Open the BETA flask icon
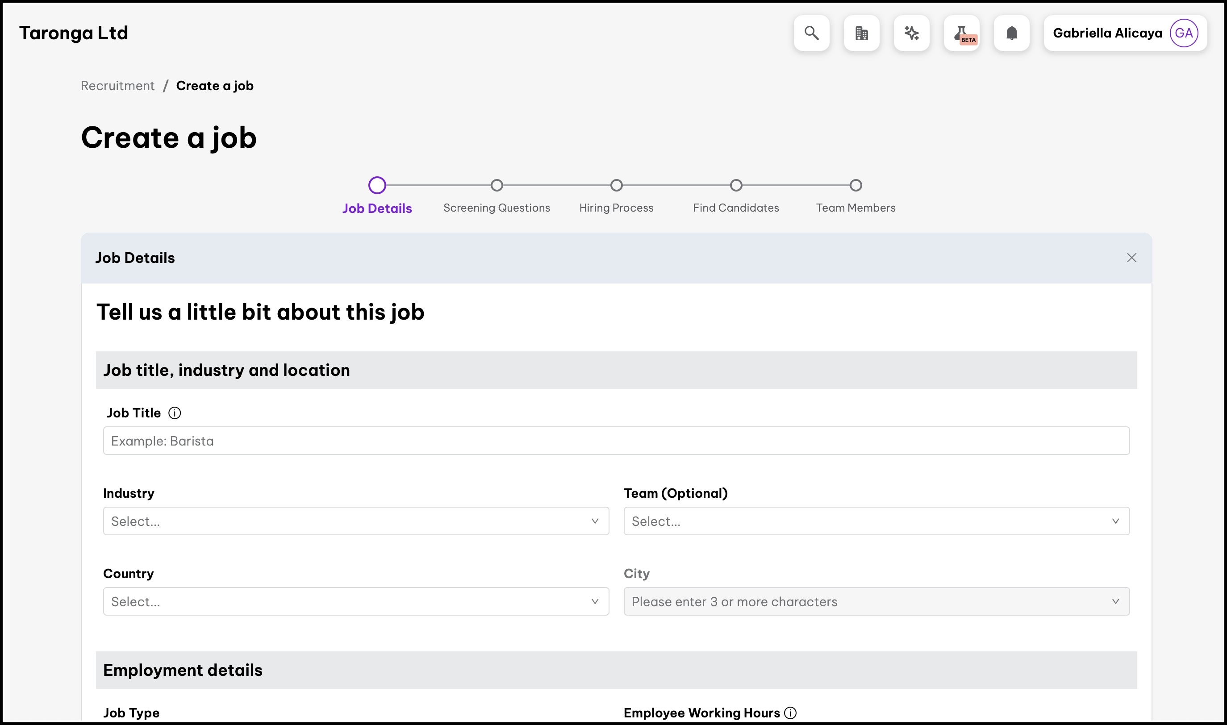 962,33
